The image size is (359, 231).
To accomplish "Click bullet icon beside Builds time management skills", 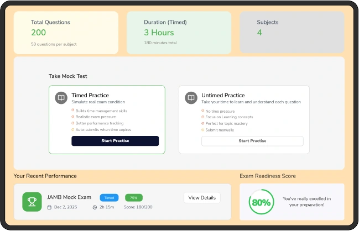I will (72, 111).
